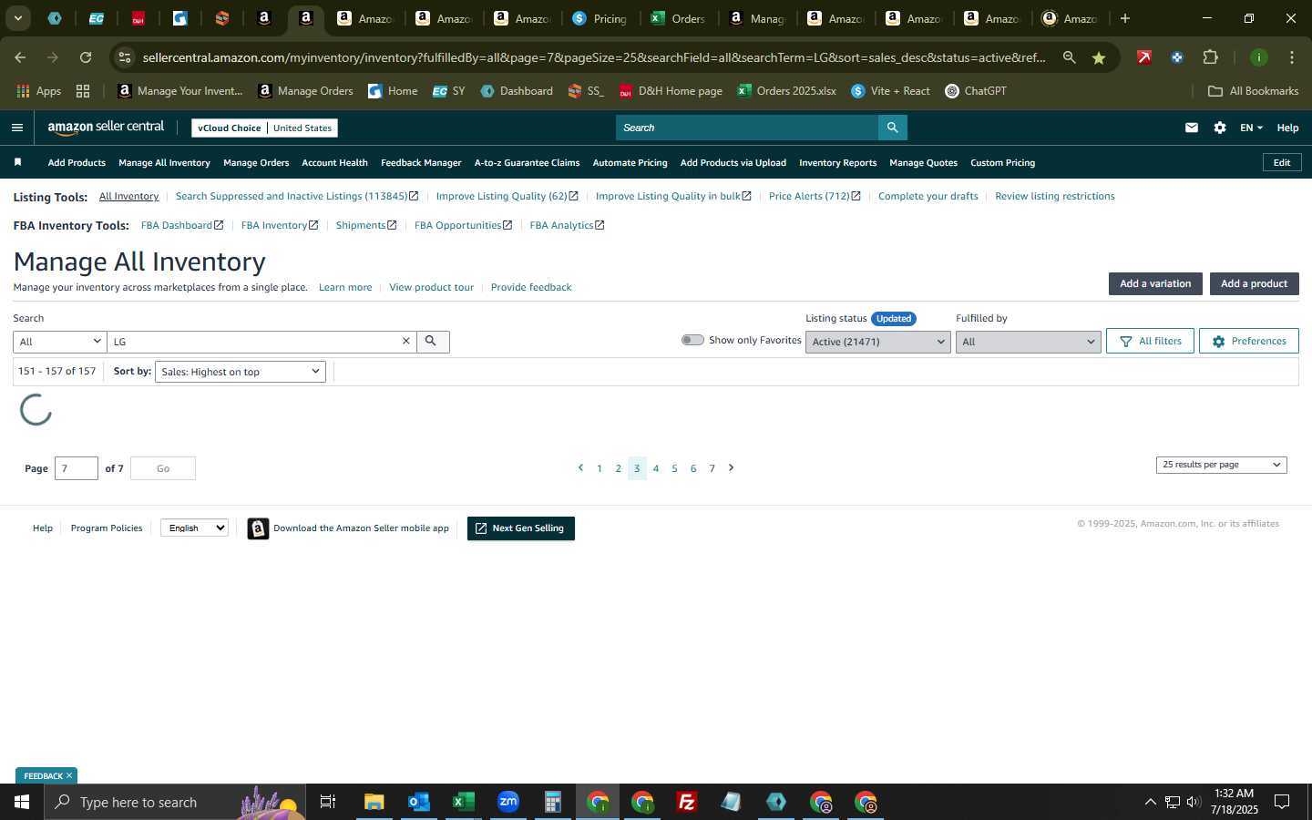Open a new browser tab with plus
Image resolution: width=1312 pixels, height=820 pixels.
1125,18
